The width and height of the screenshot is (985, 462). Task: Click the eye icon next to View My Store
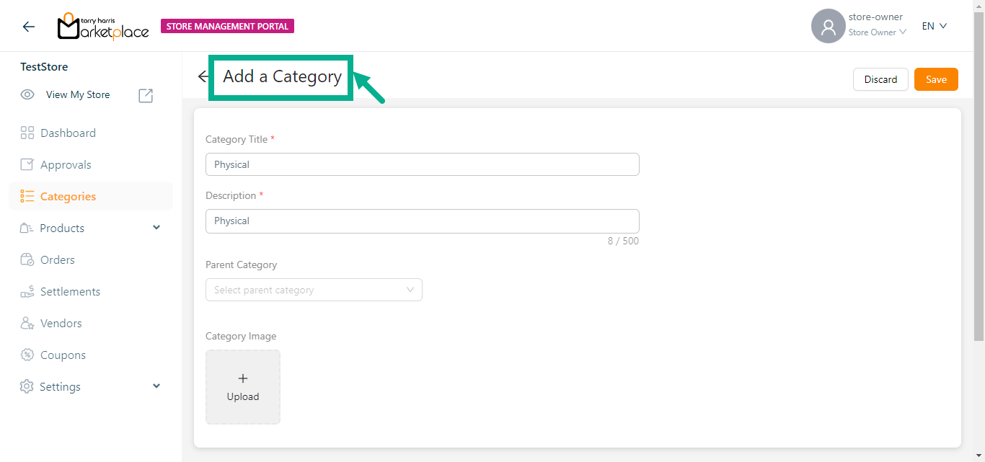(27, 94)
